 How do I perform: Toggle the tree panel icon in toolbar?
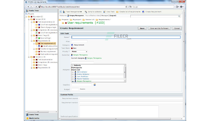point(61,12)
